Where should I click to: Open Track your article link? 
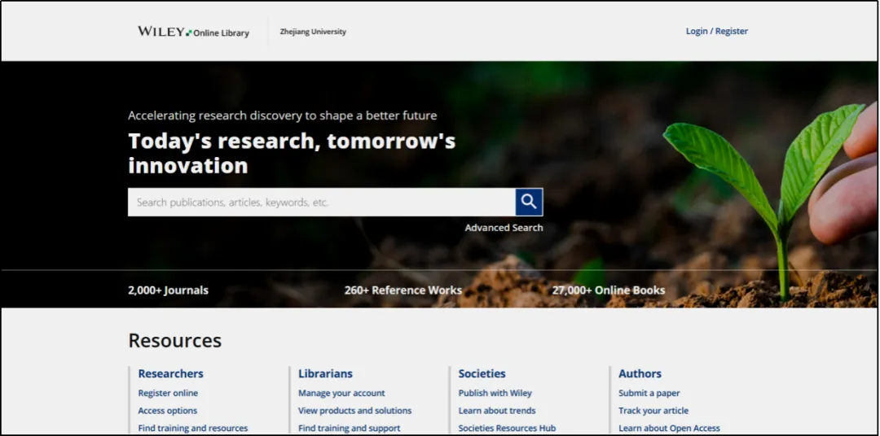[653, 410]
